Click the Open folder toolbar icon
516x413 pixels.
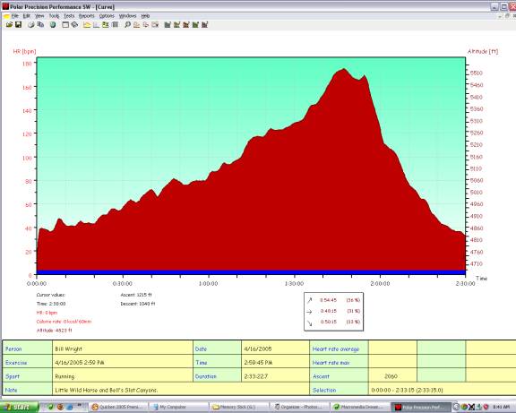9,25
